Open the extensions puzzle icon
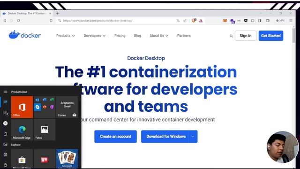The image size is (300, 169). [x=253, y=21]
